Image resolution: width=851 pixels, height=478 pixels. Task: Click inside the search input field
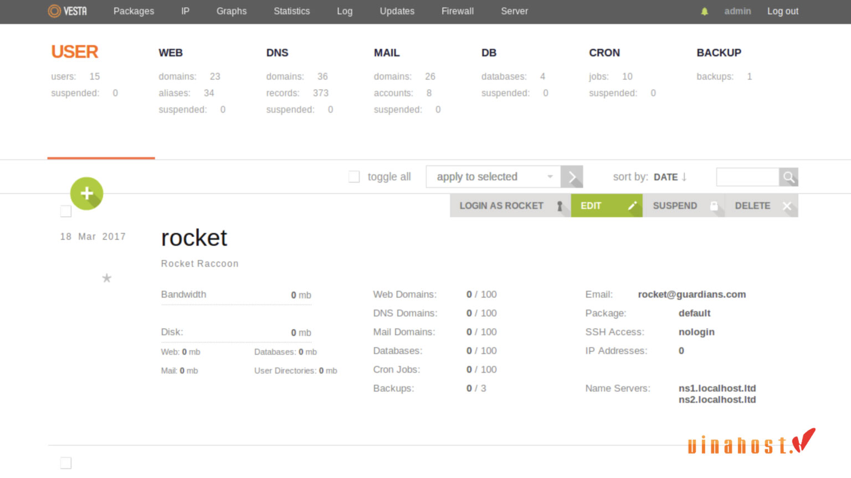pyautogui.click(x=748, y=177)
